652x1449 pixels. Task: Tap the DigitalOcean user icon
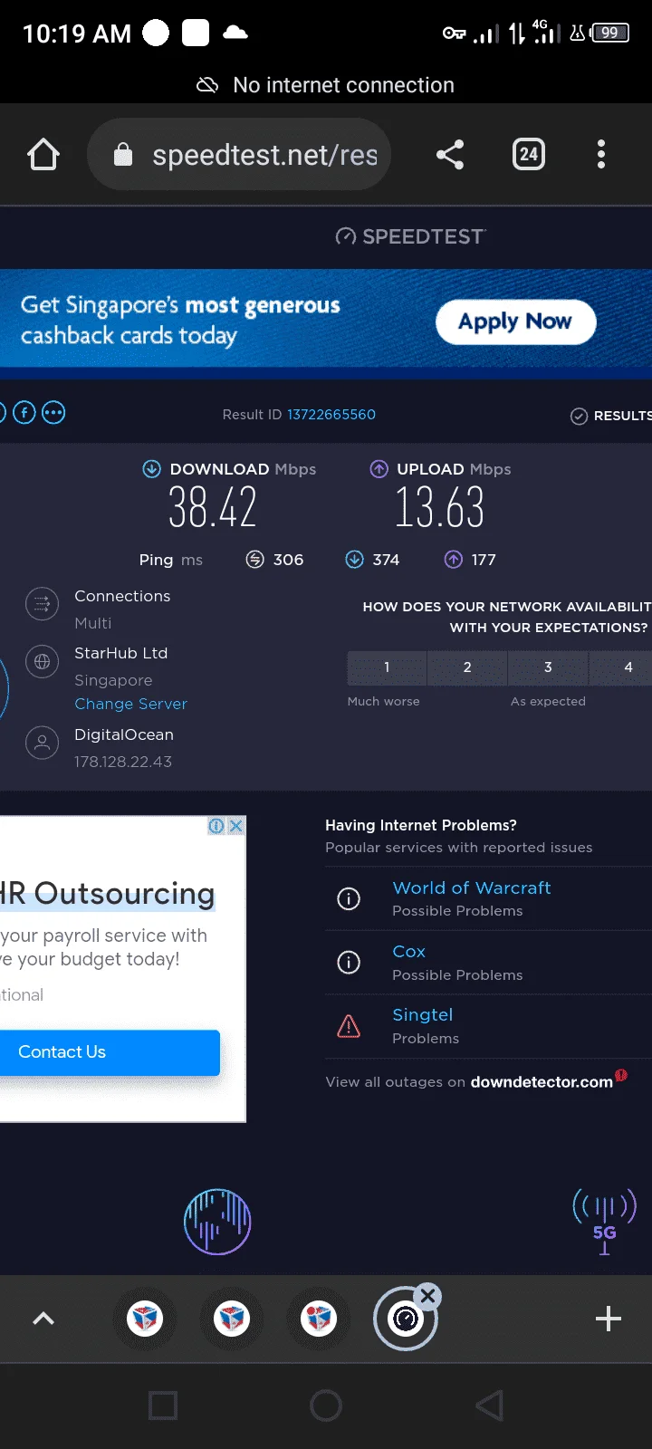coord(42,744)
